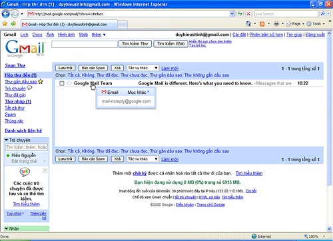The width and height of the screenshot is (333, 241).
Task: Open the Lịch link in header
Action: tap(24, 35)
